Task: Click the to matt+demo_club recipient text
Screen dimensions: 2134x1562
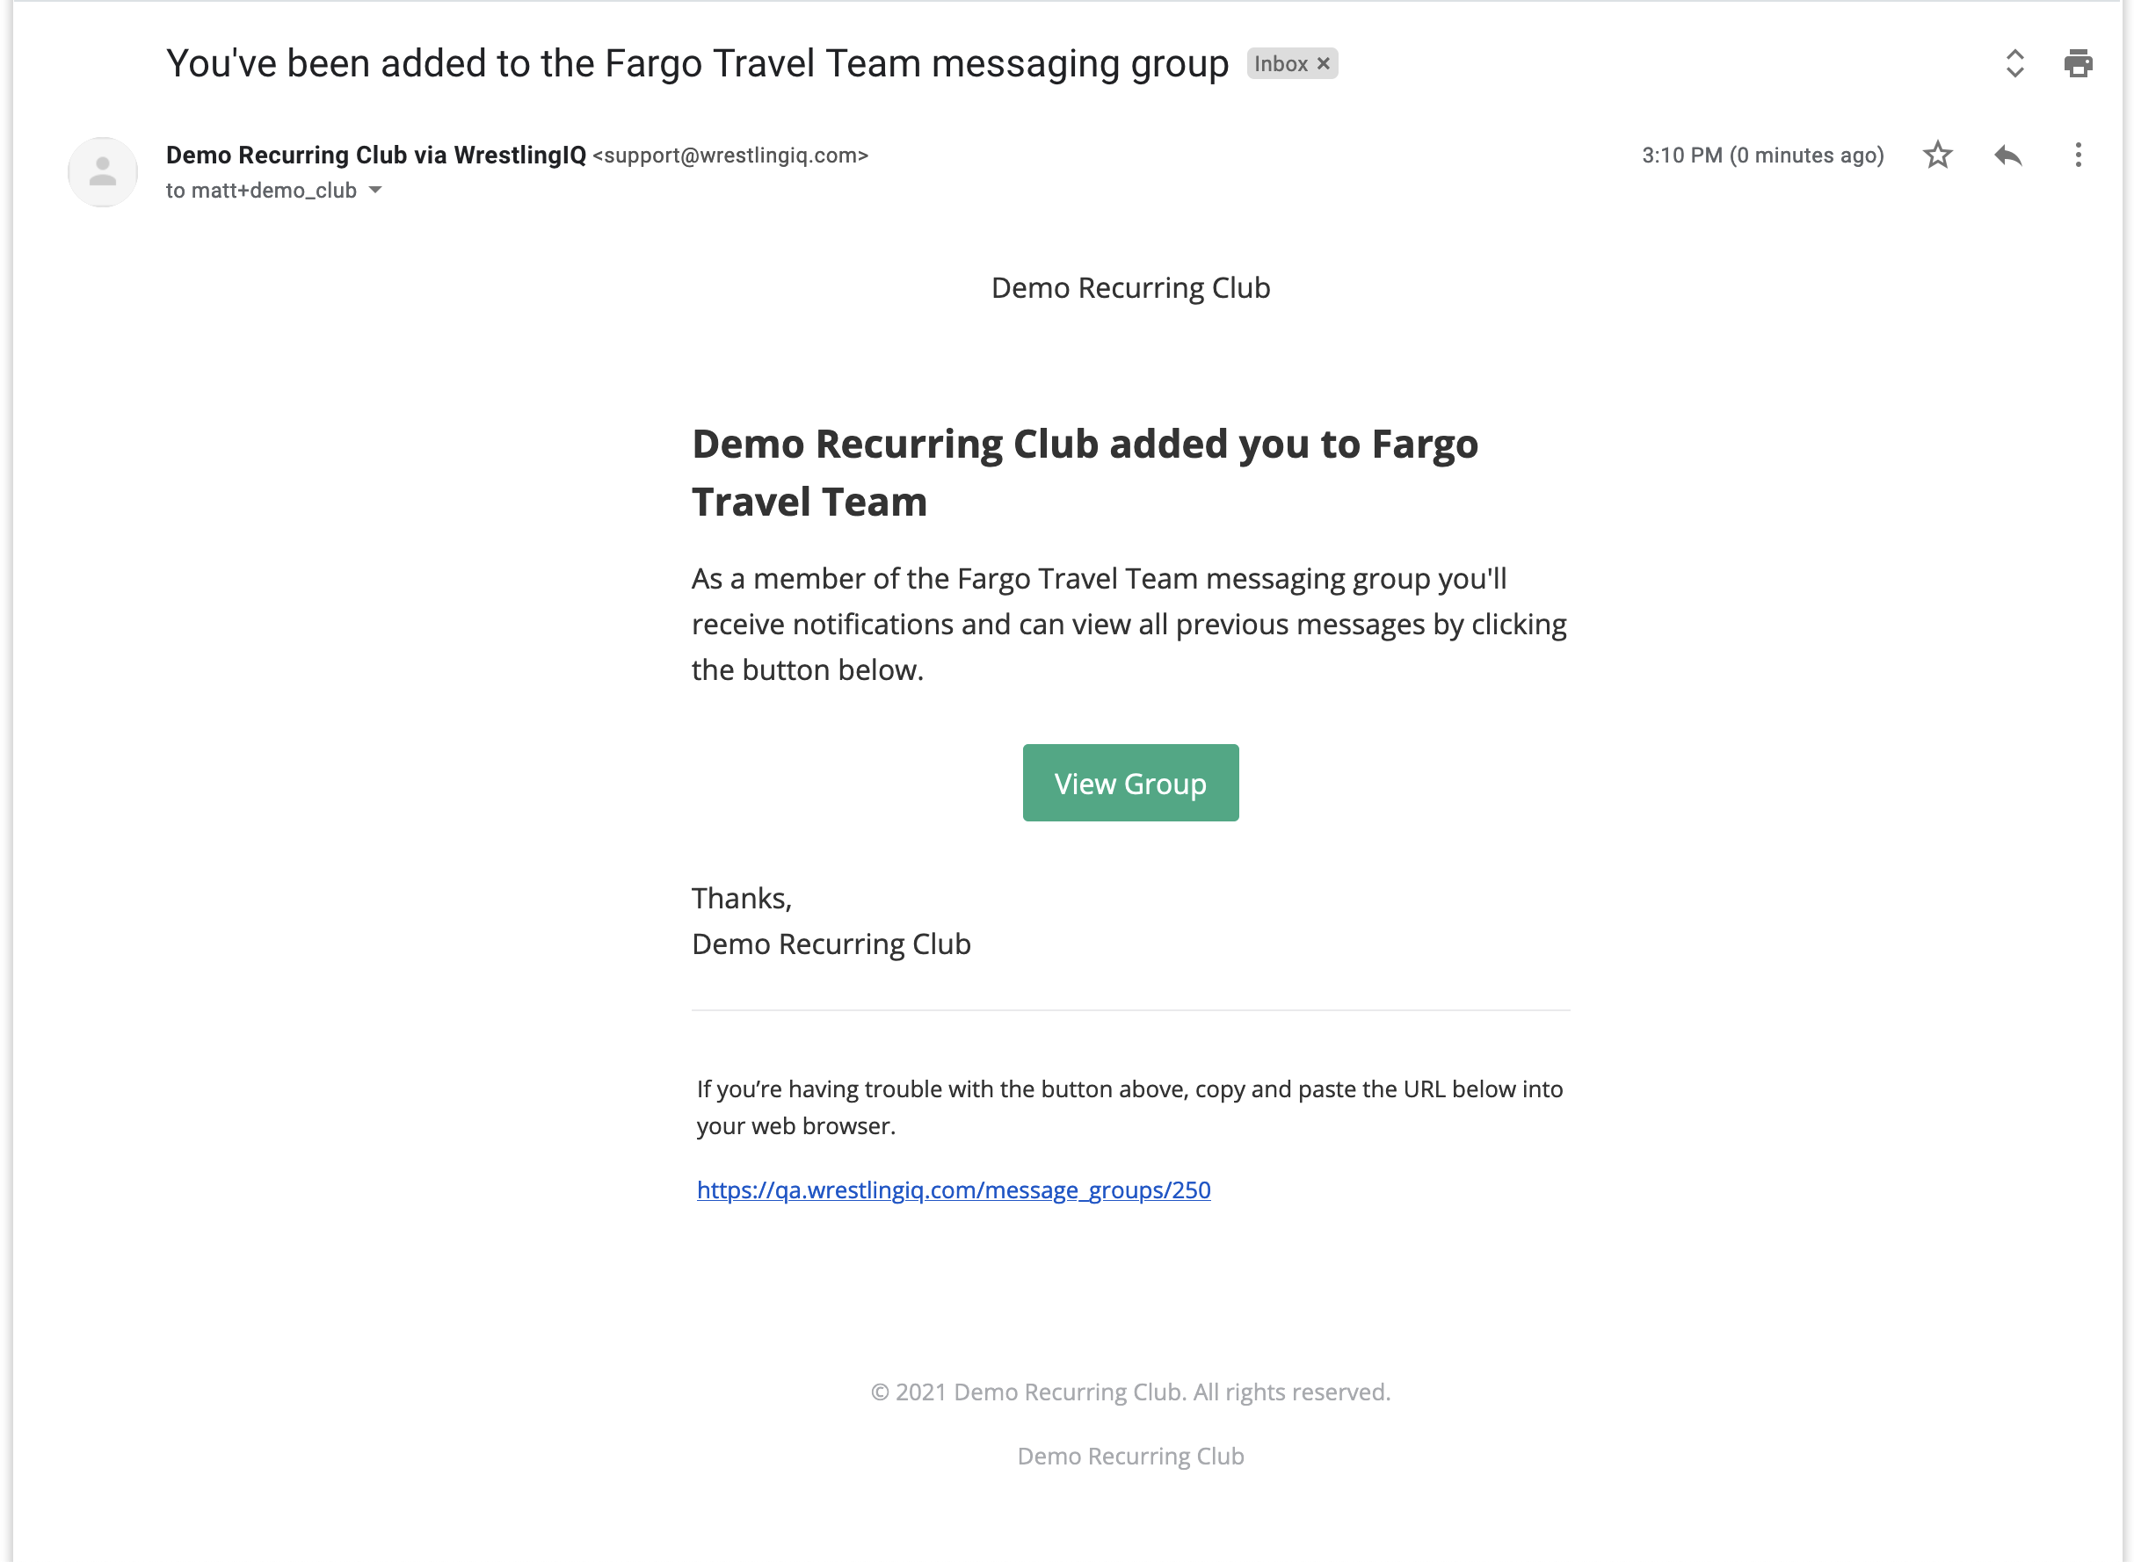Action: [x=261, y=190]
